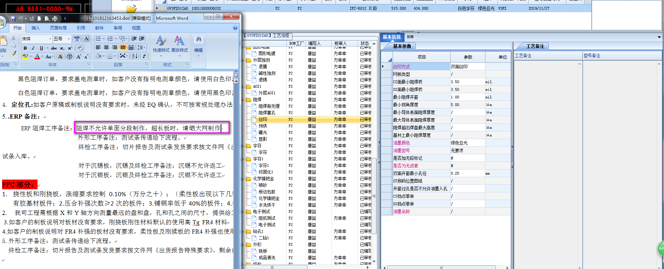
Task: Toggle bold formatting
Action: tap(25, 48)
